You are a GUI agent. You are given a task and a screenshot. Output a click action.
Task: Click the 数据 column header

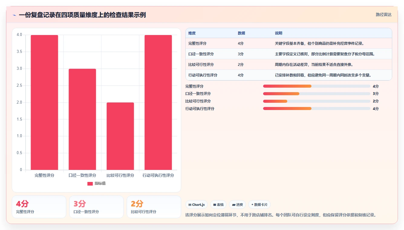tap(241, 33)
